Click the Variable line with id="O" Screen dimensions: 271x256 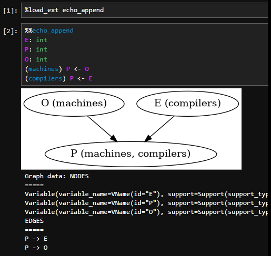[x=146, y=212]
